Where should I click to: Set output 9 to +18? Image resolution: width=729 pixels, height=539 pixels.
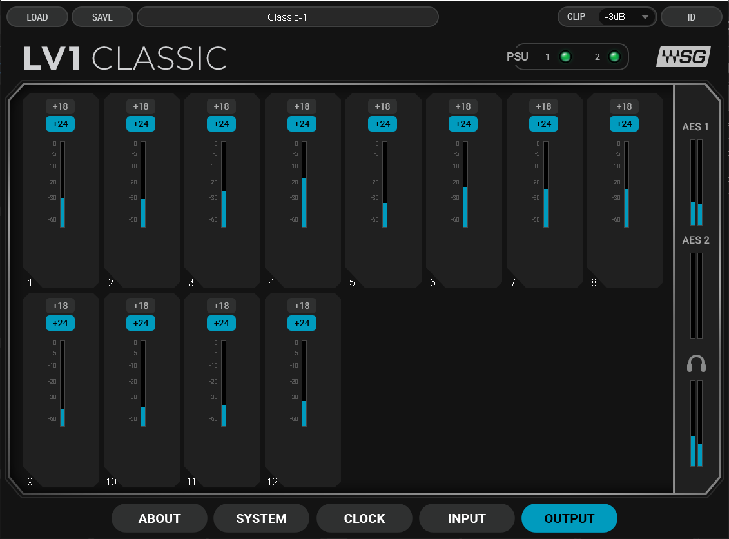coord(61,306)
